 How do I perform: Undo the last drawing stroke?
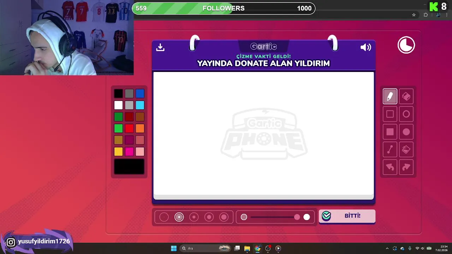pos(390,167)
